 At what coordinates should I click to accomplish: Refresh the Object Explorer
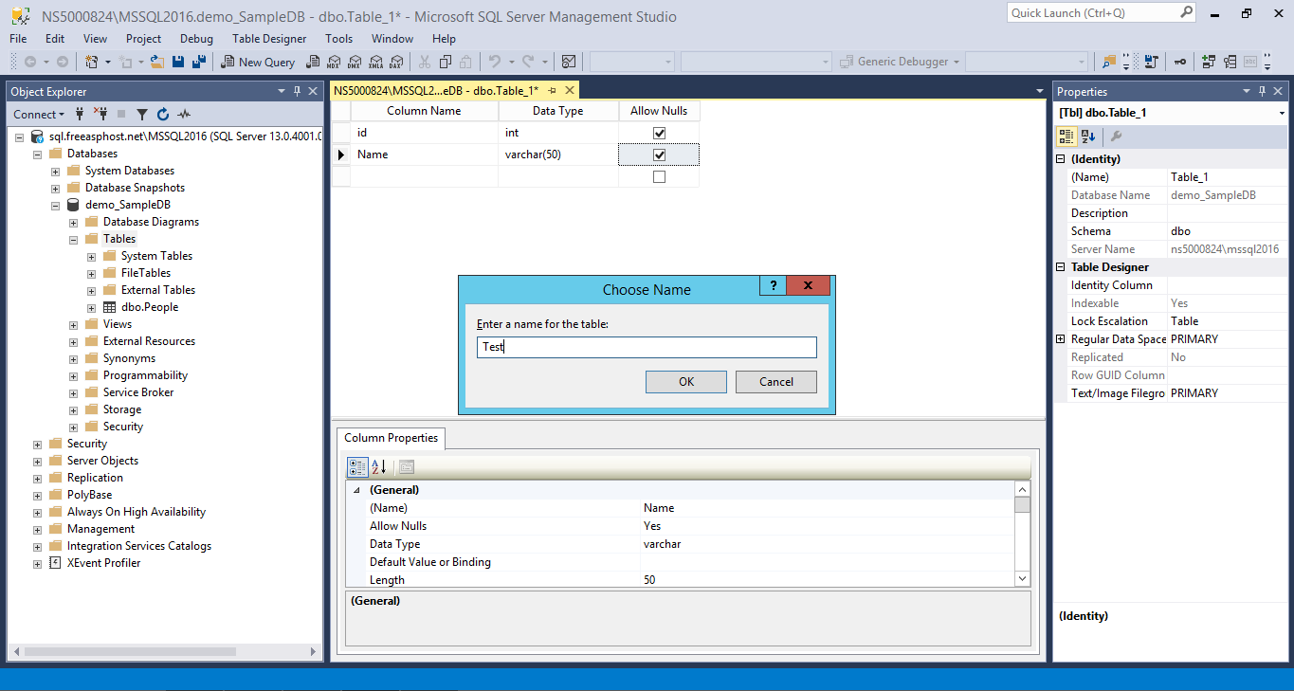(x=161, y=113)
